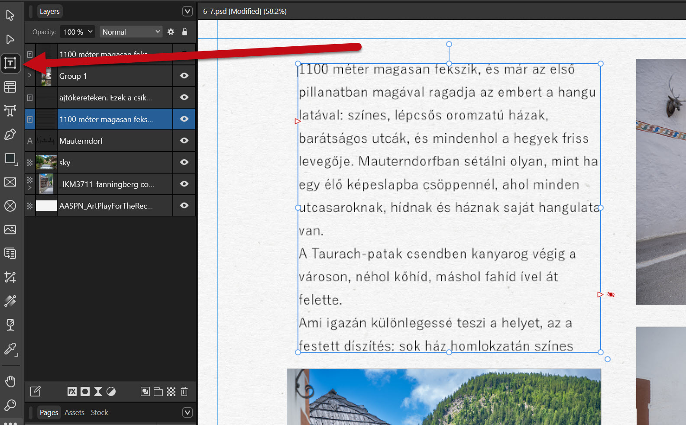Viewport: 686px width, 425px height.
Task: Hide the Mauterndorf layer
Action: pyautogui.click(x=184, y=141)
